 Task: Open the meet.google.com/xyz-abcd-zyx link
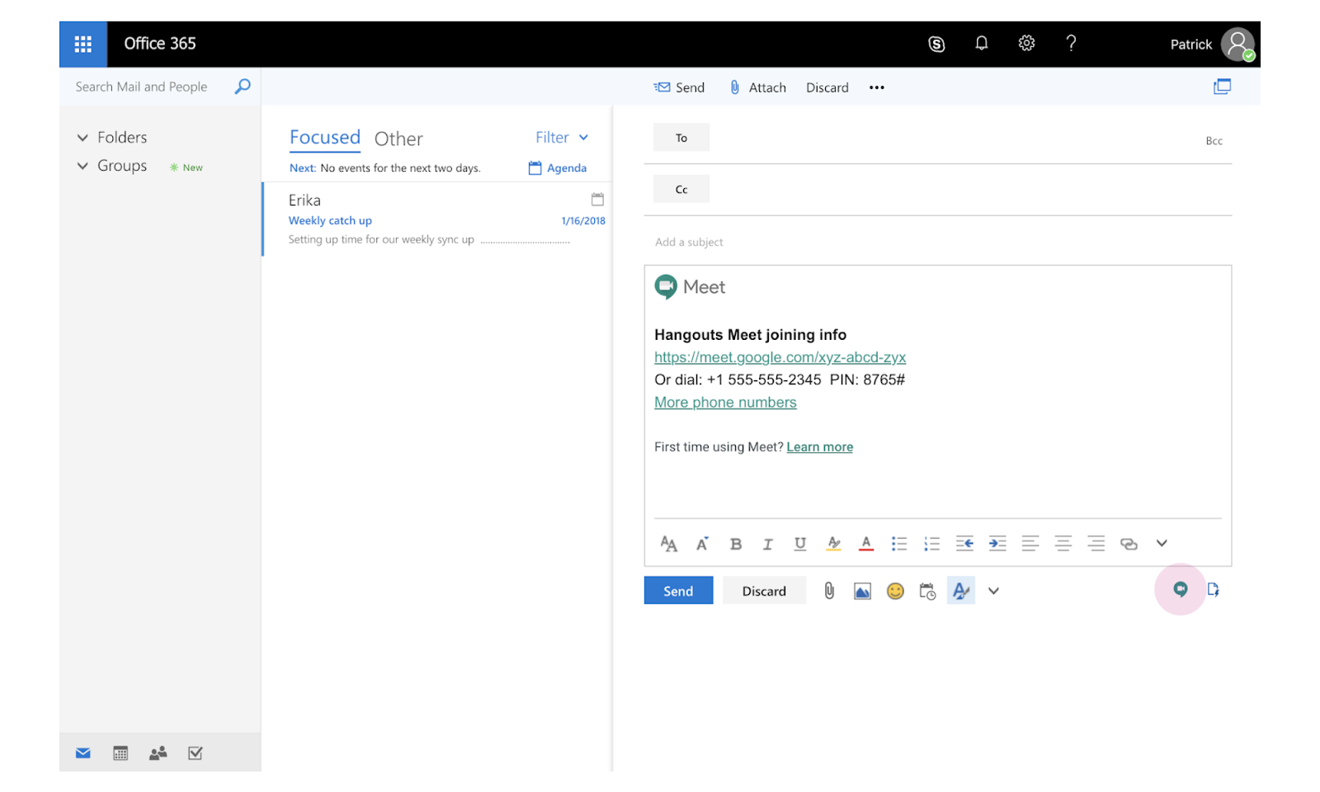point(780,357)
